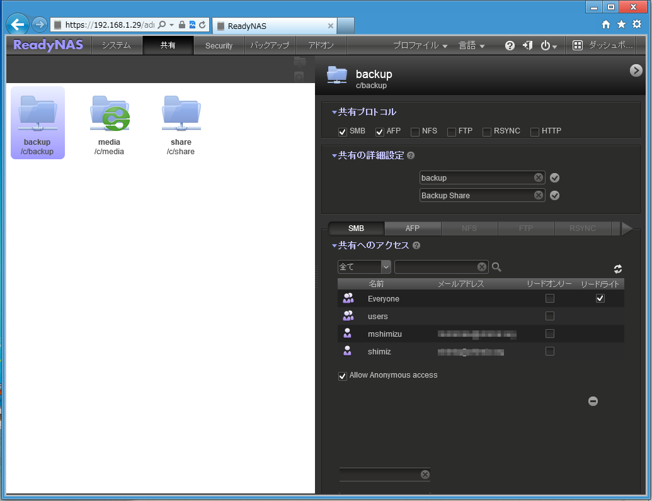Click the search magnifier icon in access list
The image size is (652, 501).
point(496,267)
